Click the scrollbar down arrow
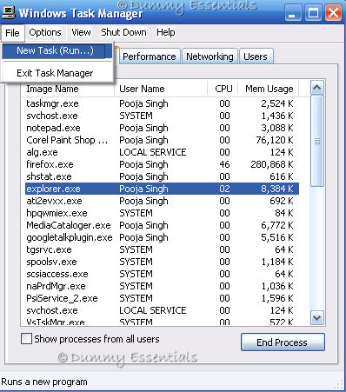This screenshot has height=392, width=346. pos(317,318)
